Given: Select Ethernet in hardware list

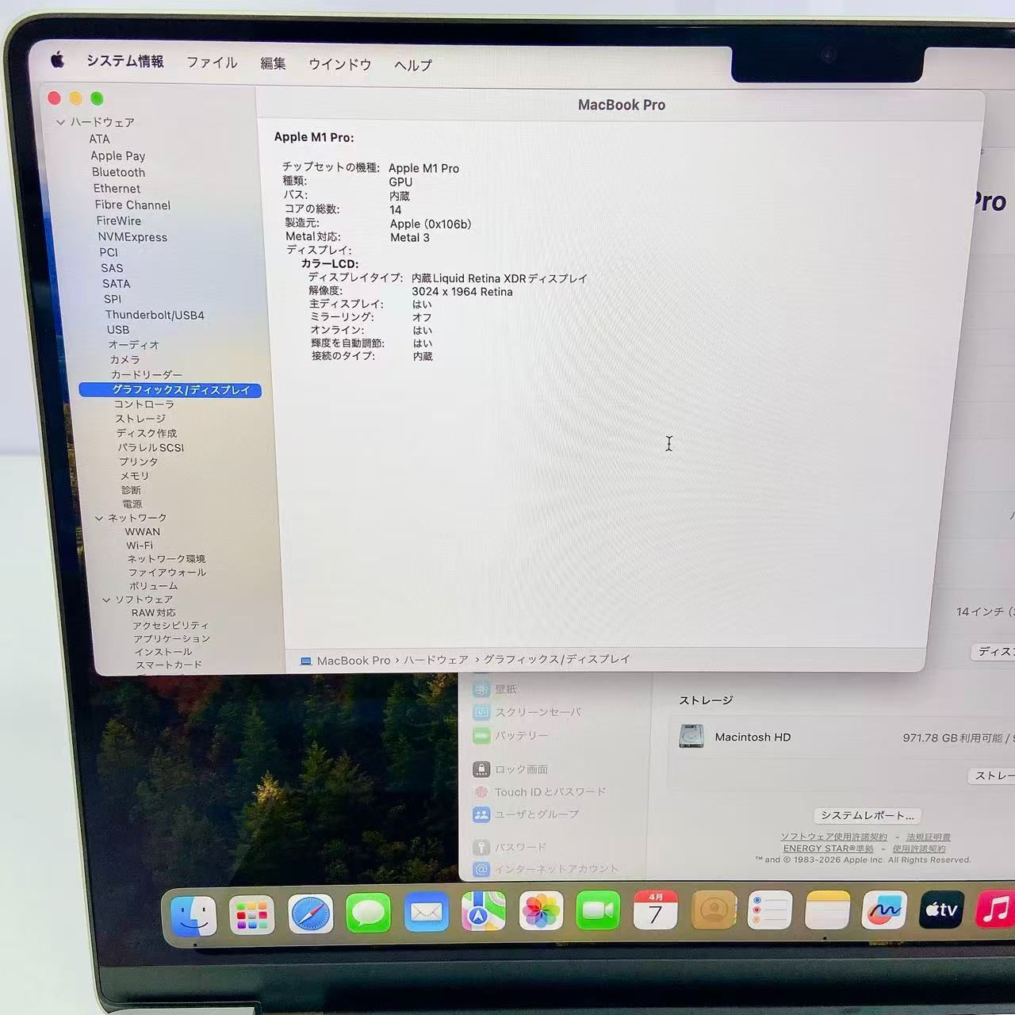Looking at the screenshot, I should pos(117,189).
